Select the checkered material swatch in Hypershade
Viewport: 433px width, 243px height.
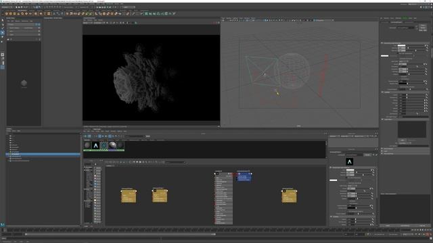coord(104,146)
